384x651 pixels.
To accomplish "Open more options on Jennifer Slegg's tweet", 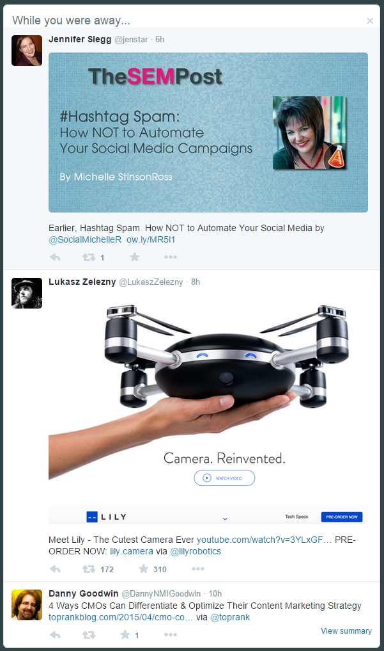I will (x=170, y=257).
